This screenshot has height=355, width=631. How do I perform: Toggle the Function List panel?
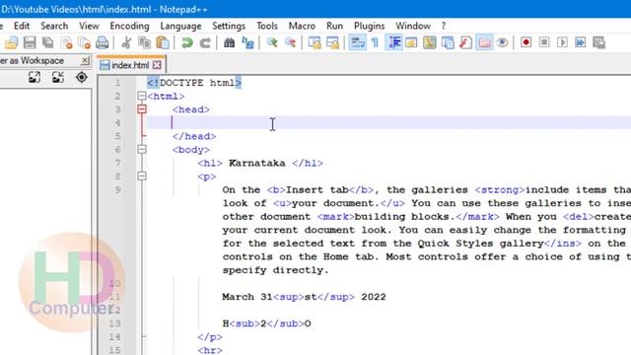click(x=465, y=42)
